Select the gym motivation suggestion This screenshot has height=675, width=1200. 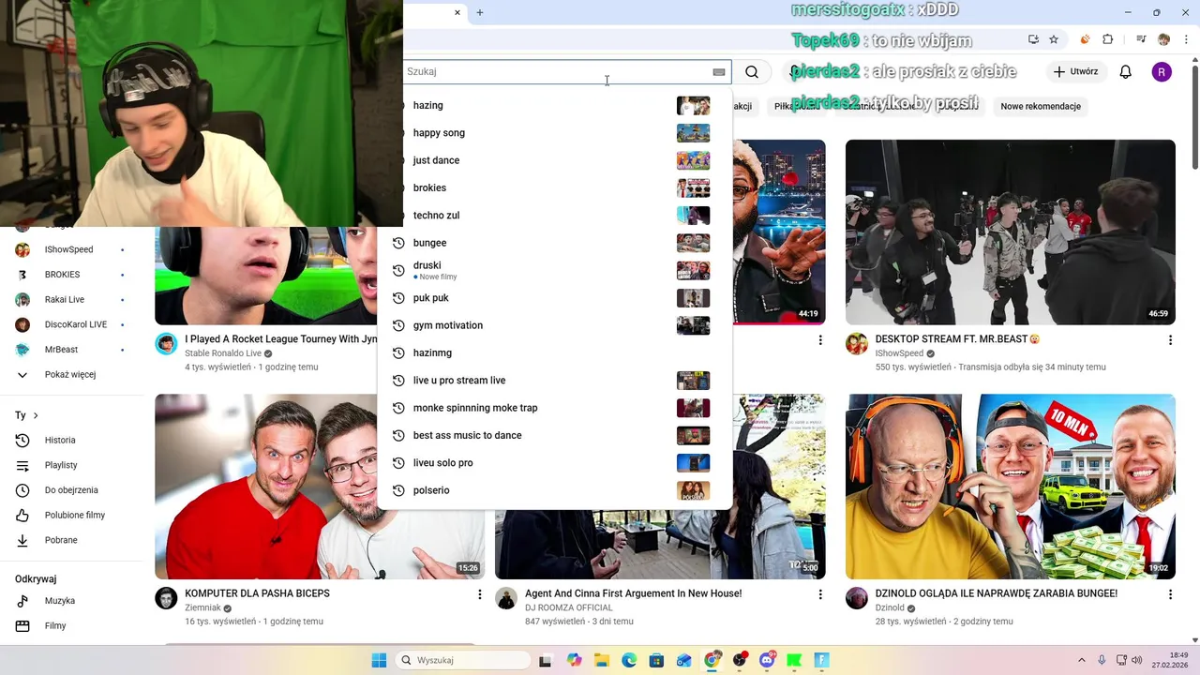[554, 325]
